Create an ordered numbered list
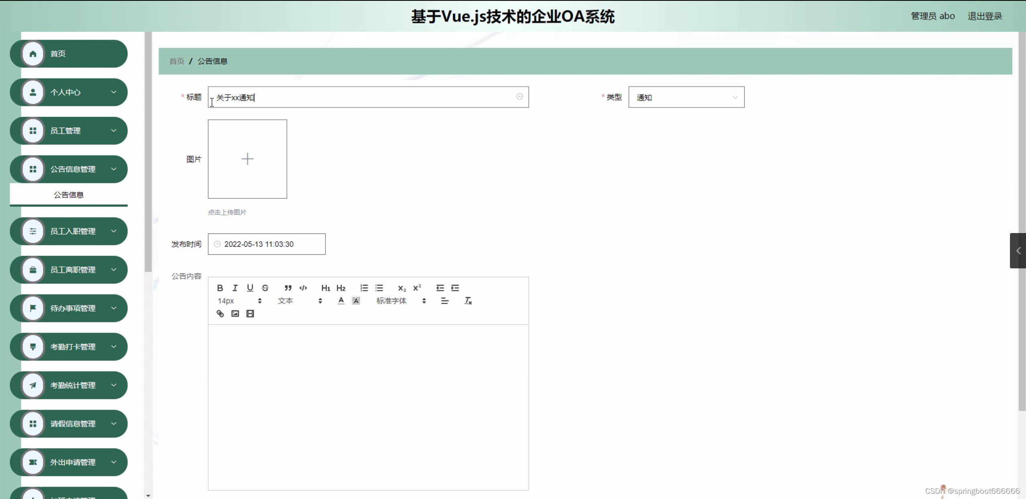Viewport: 1026px width, 499px height. pos(364,288)
